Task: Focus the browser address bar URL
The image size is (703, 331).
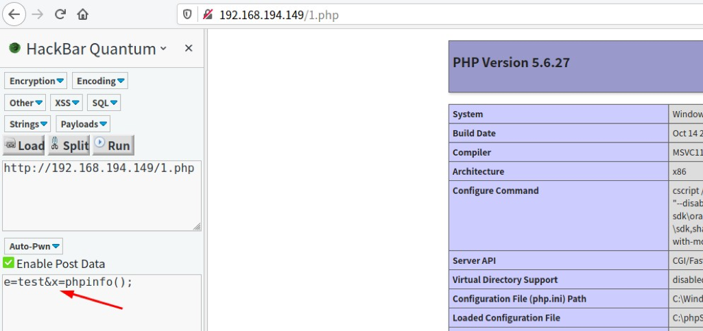Action: [x=412, y=14]
